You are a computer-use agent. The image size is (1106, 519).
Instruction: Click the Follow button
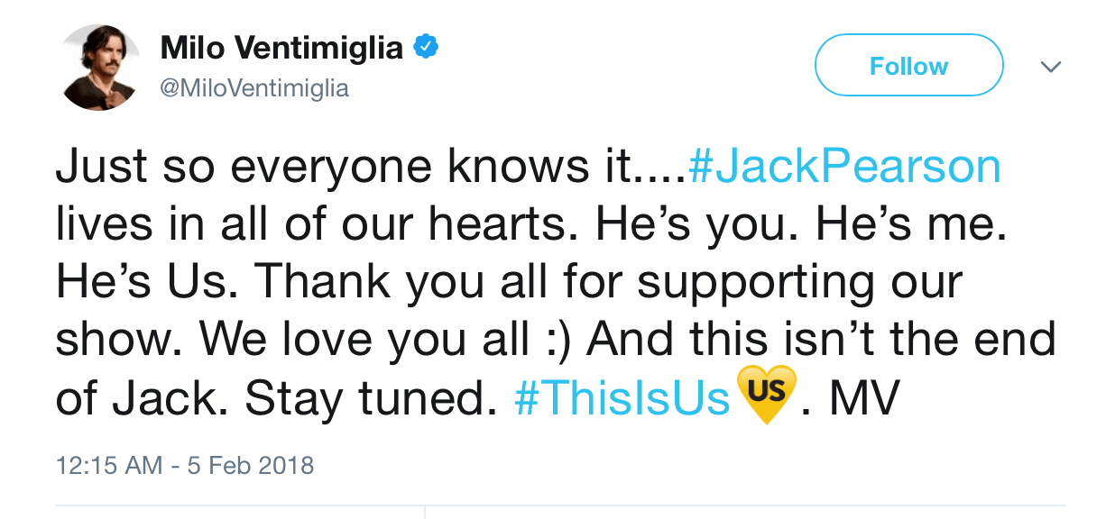click(908, 66)
